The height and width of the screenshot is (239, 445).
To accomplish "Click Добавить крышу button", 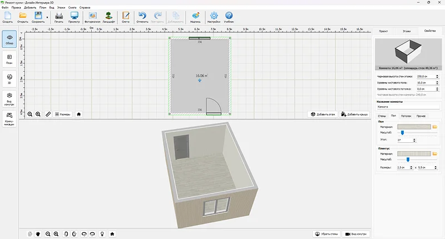I will point(354,114).
